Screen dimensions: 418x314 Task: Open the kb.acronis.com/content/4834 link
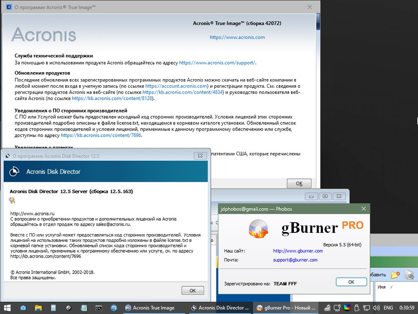pyautogui.click(x=183, y=92)
